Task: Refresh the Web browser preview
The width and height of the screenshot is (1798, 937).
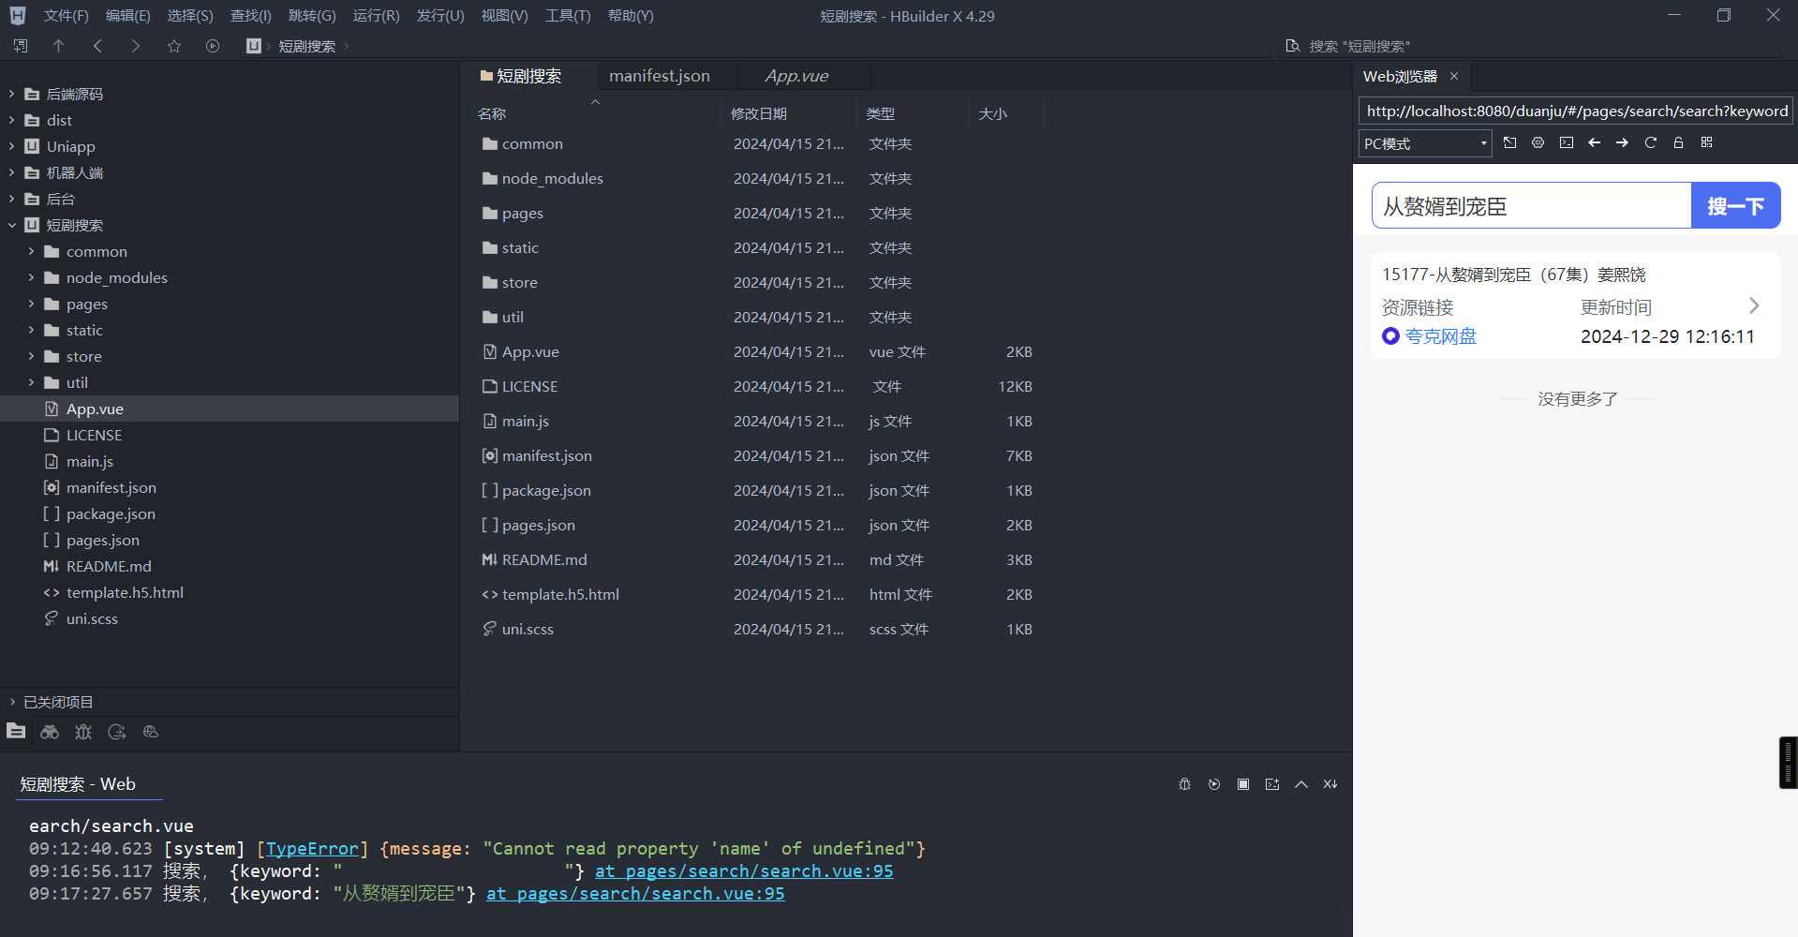Action: (1651, 142)
